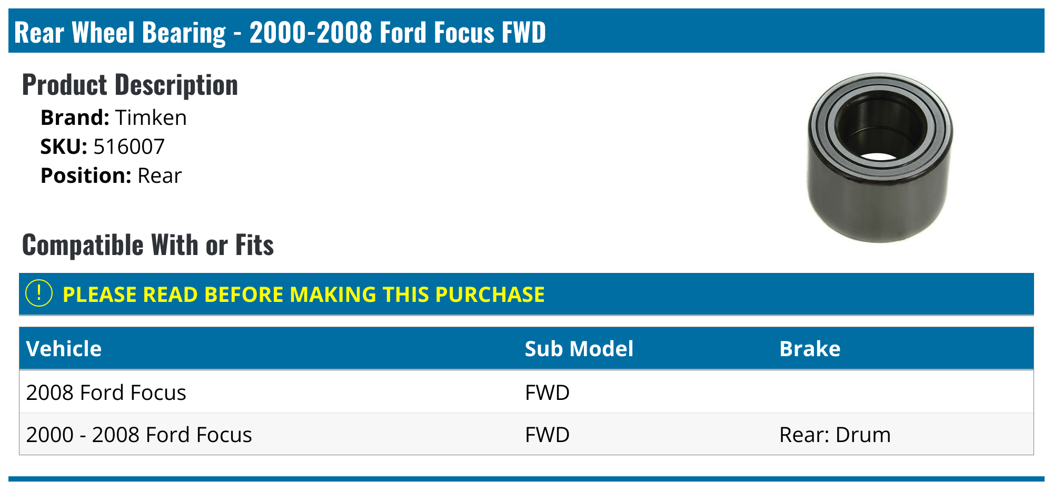Viewport: 1053px width, 490px height.
Task: Expand the PLEASE READ BEFORE MAKING THIS PURCHASE banner
Action: click(x=303, y=295)
